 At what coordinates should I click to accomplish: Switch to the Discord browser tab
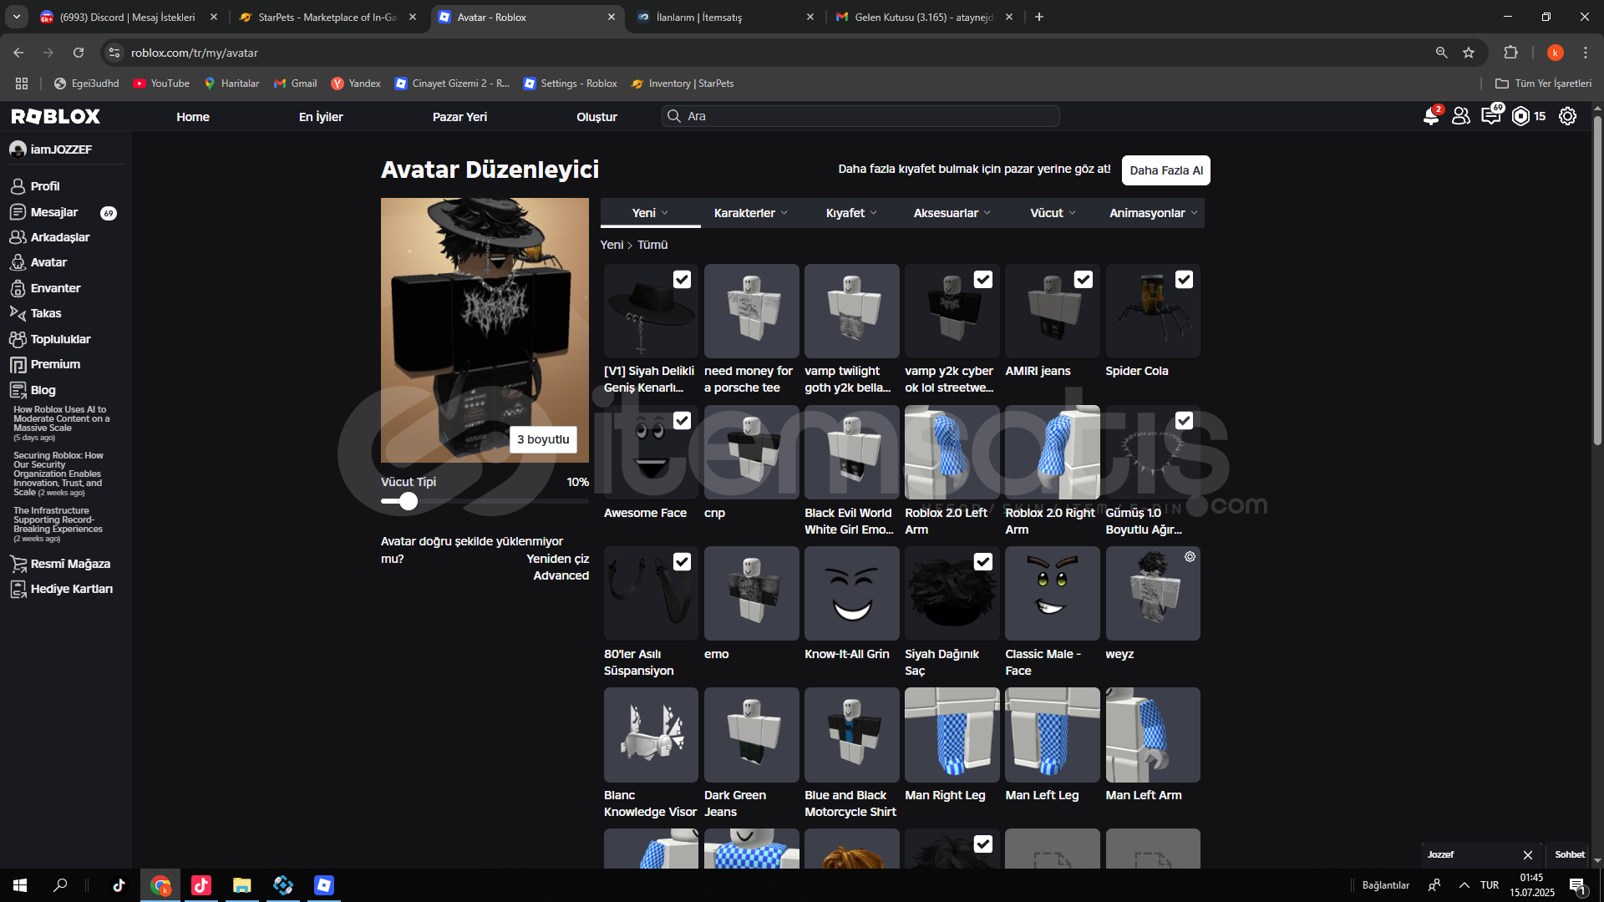coord(127,17)
